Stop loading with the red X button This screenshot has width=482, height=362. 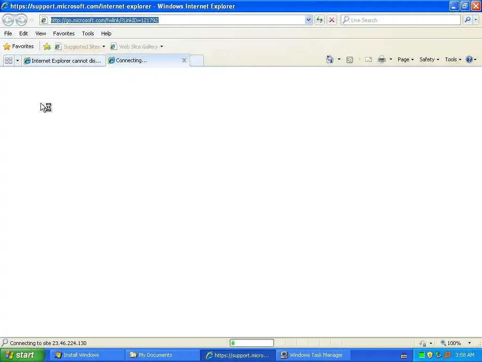[332, 20]
